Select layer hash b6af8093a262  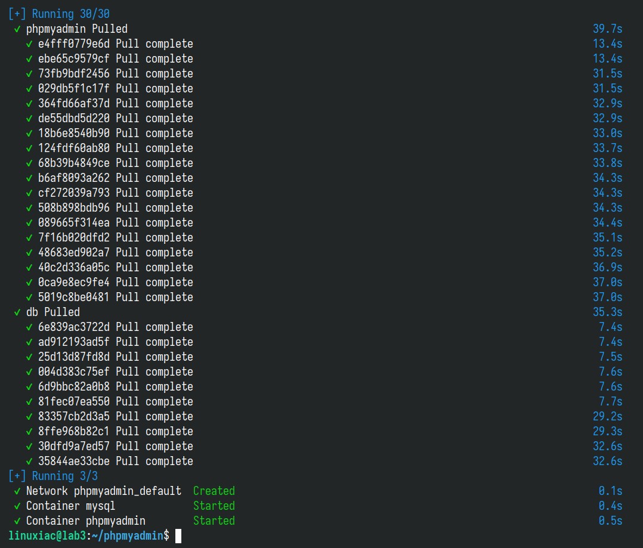(x=74, y=178)
